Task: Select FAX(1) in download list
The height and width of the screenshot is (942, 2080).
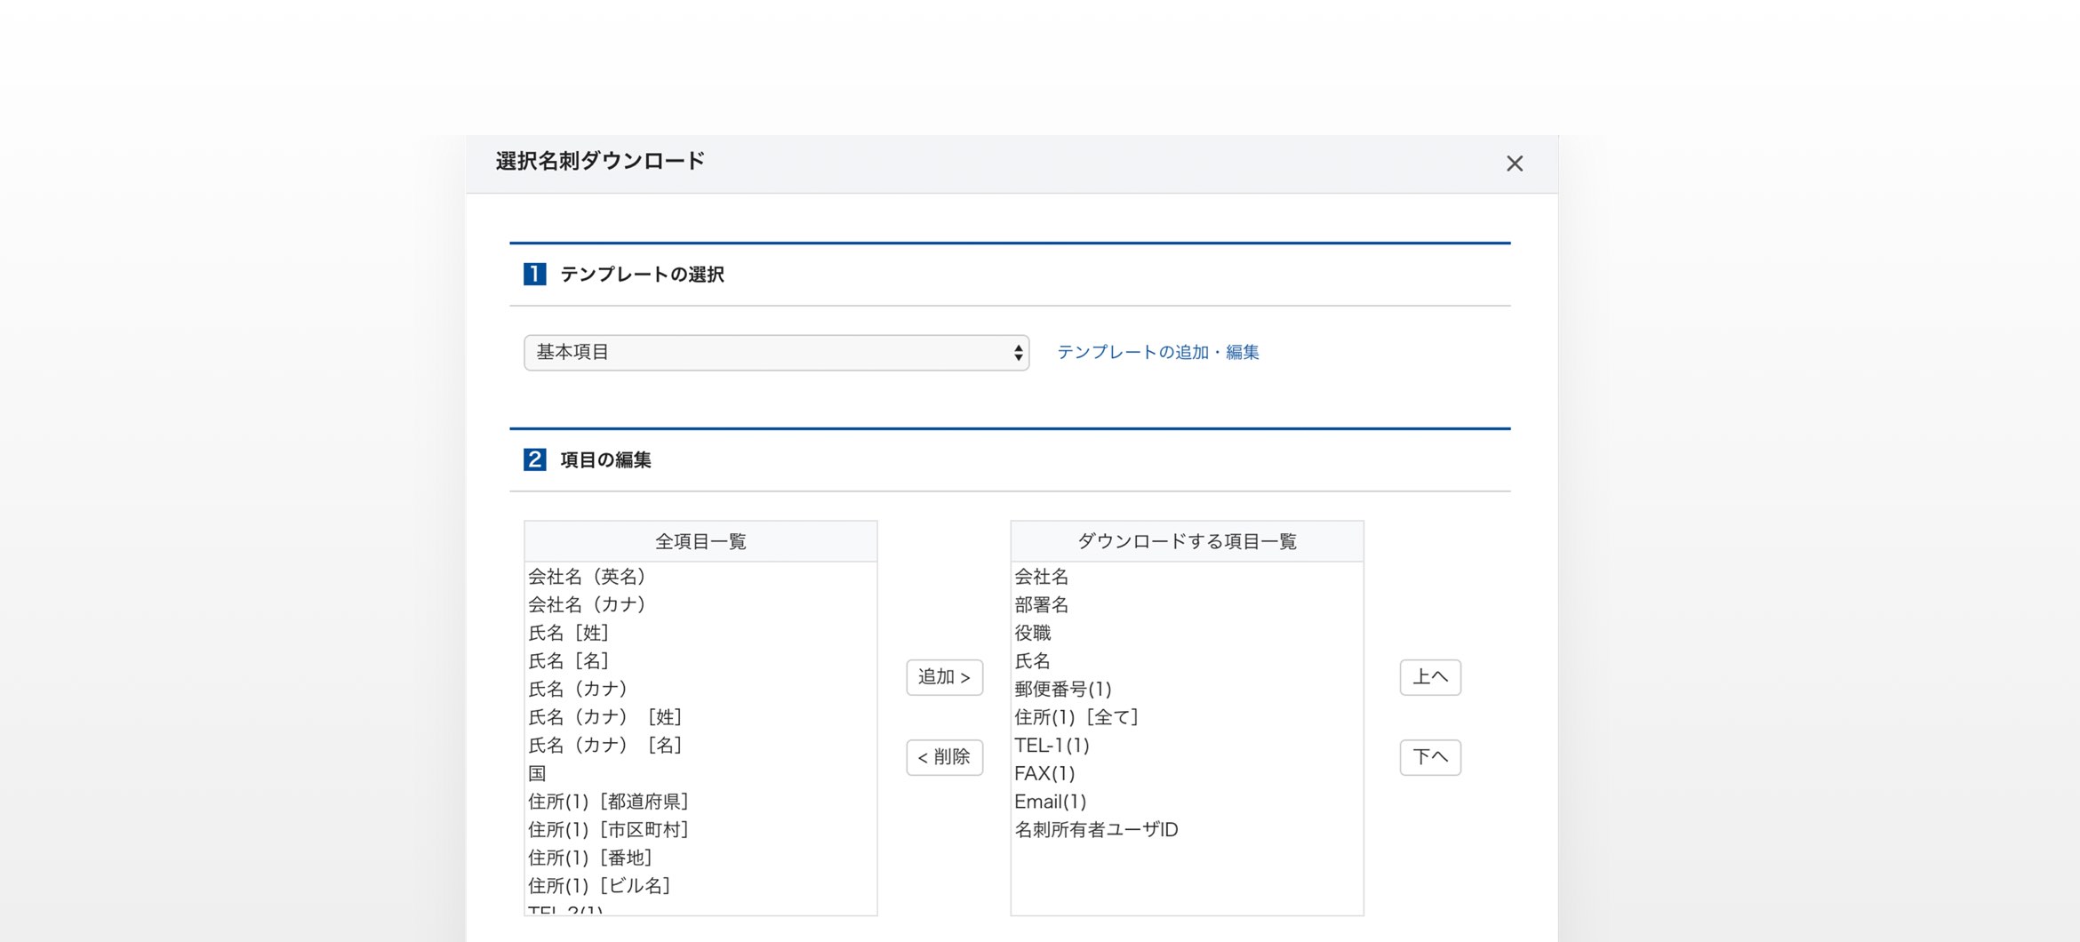Action: click(1187, 774)
